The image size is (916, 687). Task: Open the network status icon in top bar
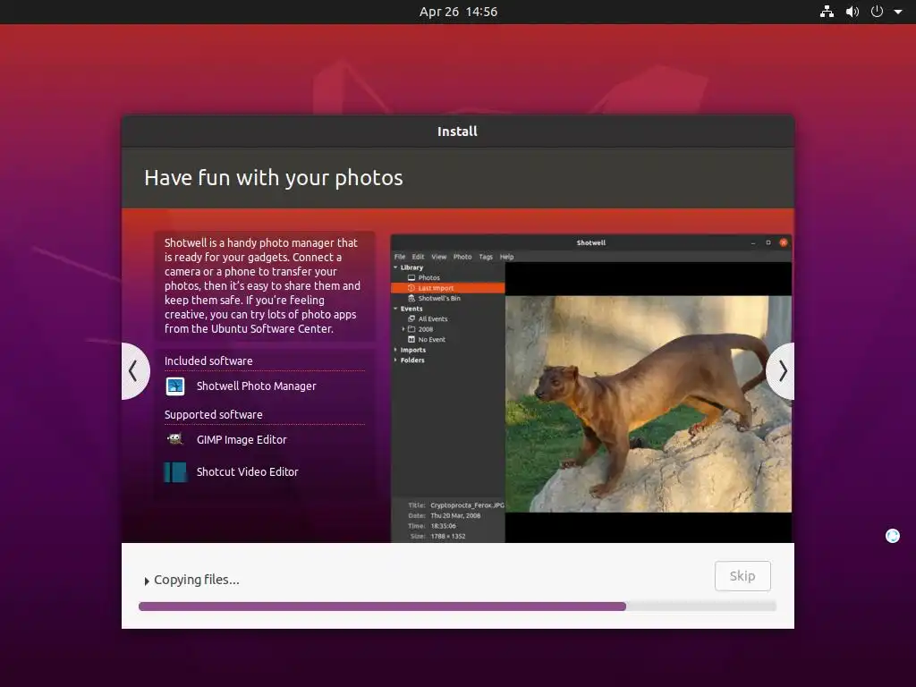coord(827,12)
